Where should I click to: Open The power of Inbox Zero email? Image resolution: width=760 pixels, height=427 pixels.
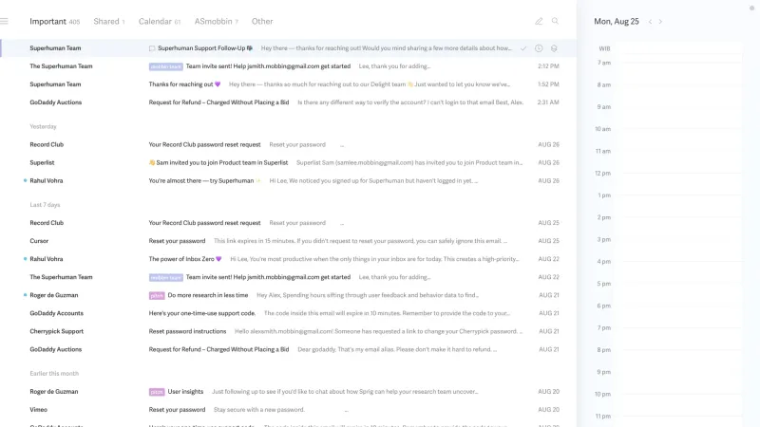point(289,259)
